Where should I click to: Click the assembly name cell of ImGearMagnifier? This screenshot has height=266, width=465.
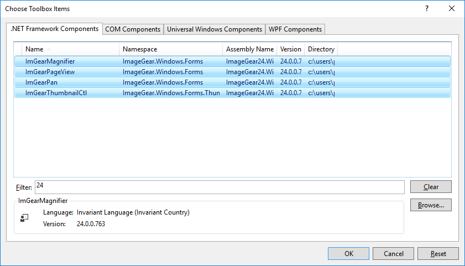[x=250, y=61]
